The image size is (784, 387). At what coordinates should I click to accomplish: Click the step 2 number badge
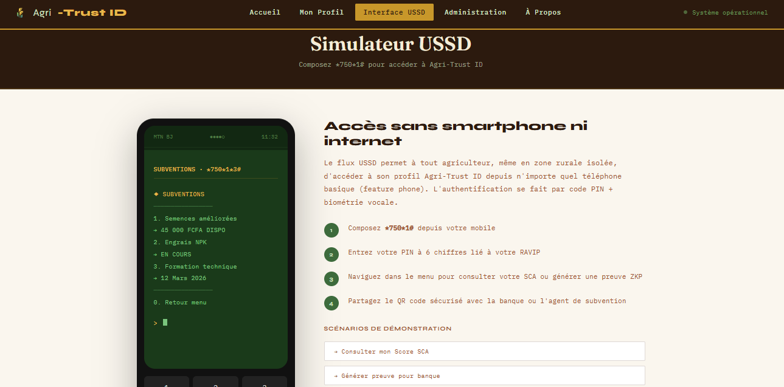331,255
